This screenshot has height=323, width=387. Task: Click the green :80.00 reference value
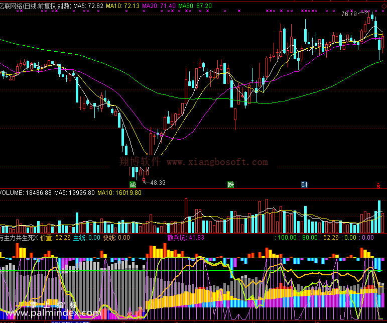click(x=308, y=238)
